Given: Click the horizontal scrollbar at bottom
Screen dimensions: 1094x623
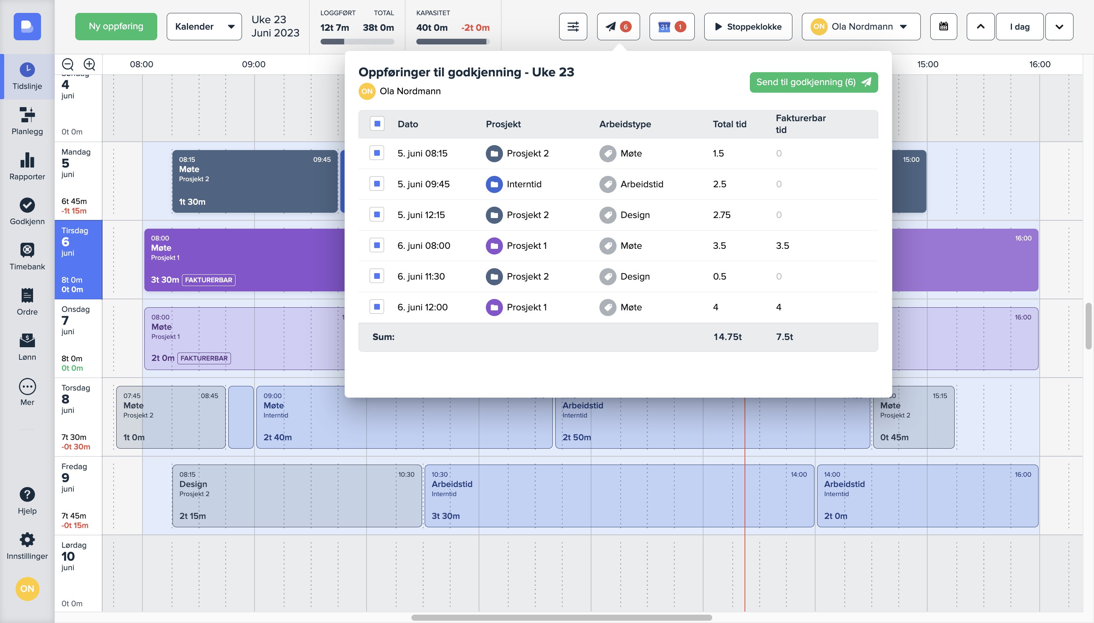Looking at the screenshot, I should 561,617.
